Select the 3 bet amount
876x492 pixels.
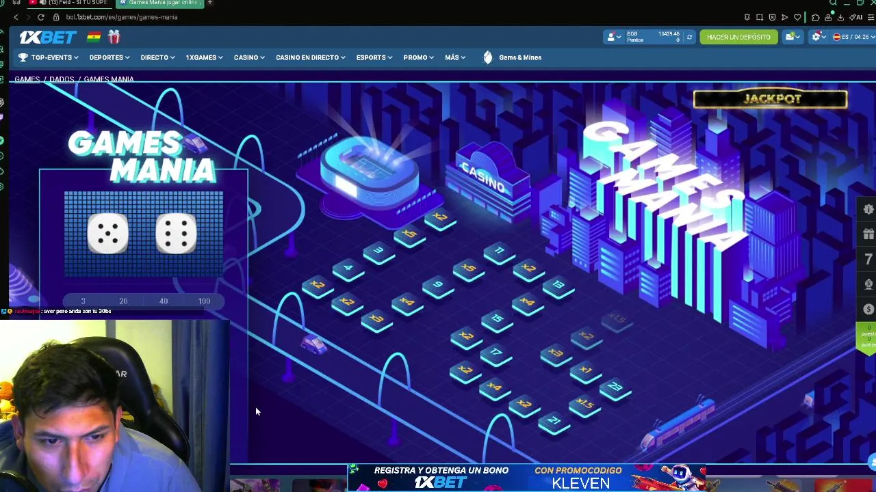[x=83, y=301]
